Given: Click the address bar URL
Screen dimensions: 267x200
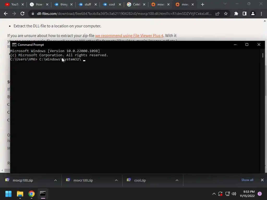Looking at the screenshot, I should click(x=124, y=14).
